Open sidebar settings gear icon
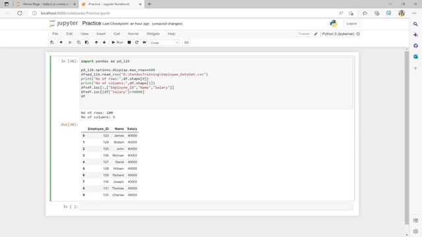This screenshot has height=237, width=422. (415, 231)
